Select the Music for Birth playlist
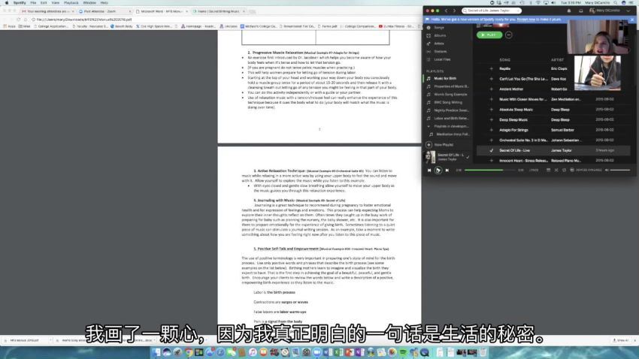The image size is (639, 359). [x=445, y=78]
